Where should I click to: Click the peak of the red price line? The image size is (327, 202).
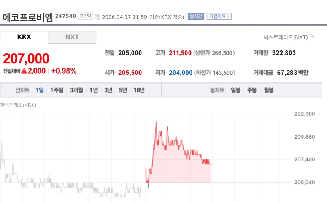pos(156,122)
